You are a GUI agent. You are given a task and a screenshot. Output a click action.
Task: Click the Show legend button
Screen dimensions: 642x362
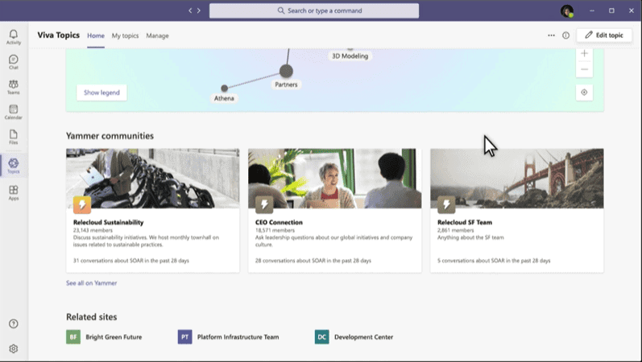click(x=101, y=93)
